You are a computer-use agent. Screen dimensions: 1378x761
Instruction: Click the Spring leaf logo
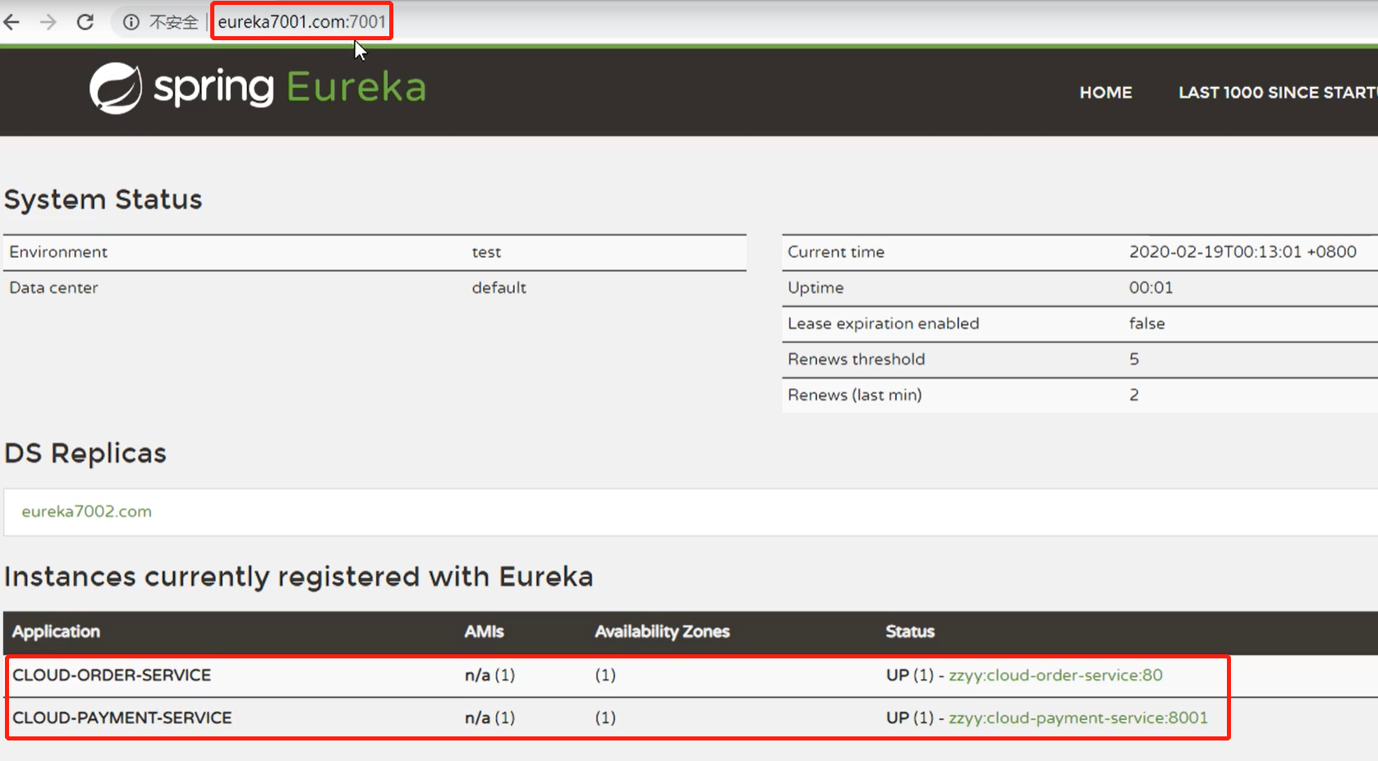pyautogui.click(x=116, y=88)
